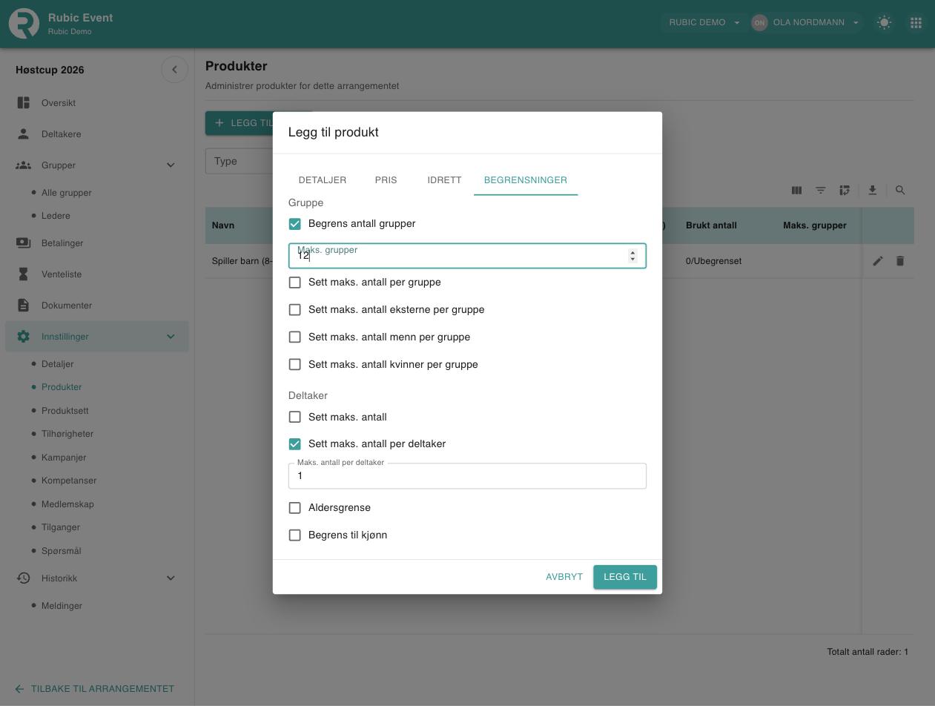Open the IDRETT tab in the dialog
This screenshot has width=935, height=706.
pyautogui.click(x=444, y=180)
